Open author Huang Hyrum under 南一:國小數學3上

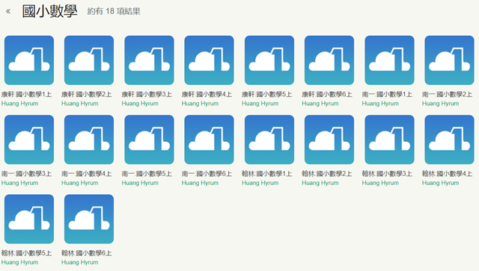(20, 183)
